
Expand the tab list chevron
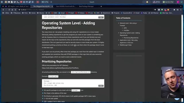coord(181,6)
